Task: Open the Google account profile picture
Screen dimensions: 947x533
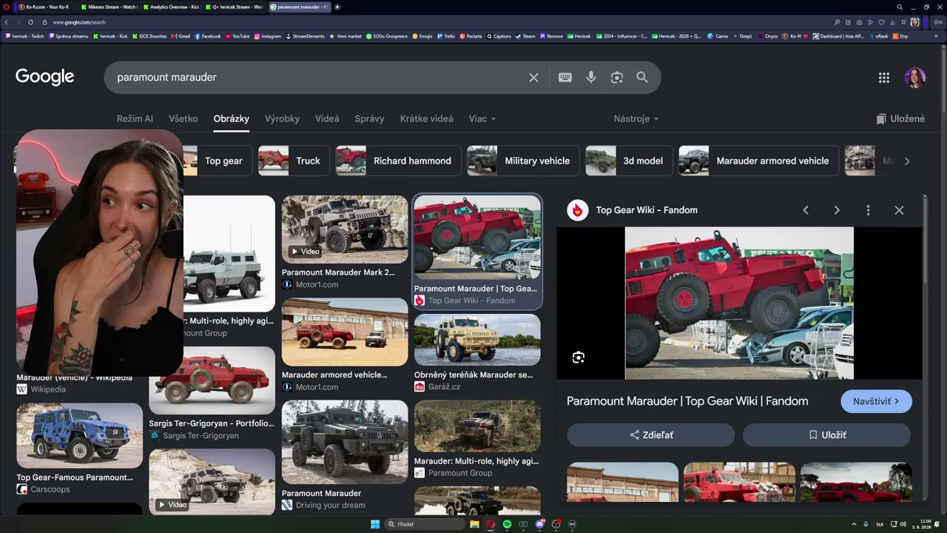Action: pyautogui.click(x=915, y=78)
